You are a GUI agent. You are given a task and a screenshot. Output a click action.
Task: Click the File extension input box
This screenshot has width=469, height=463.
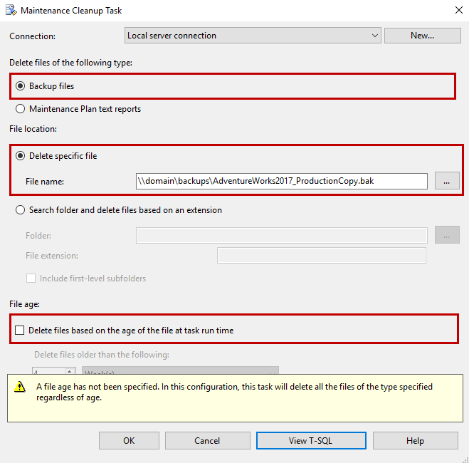point(321,255)
